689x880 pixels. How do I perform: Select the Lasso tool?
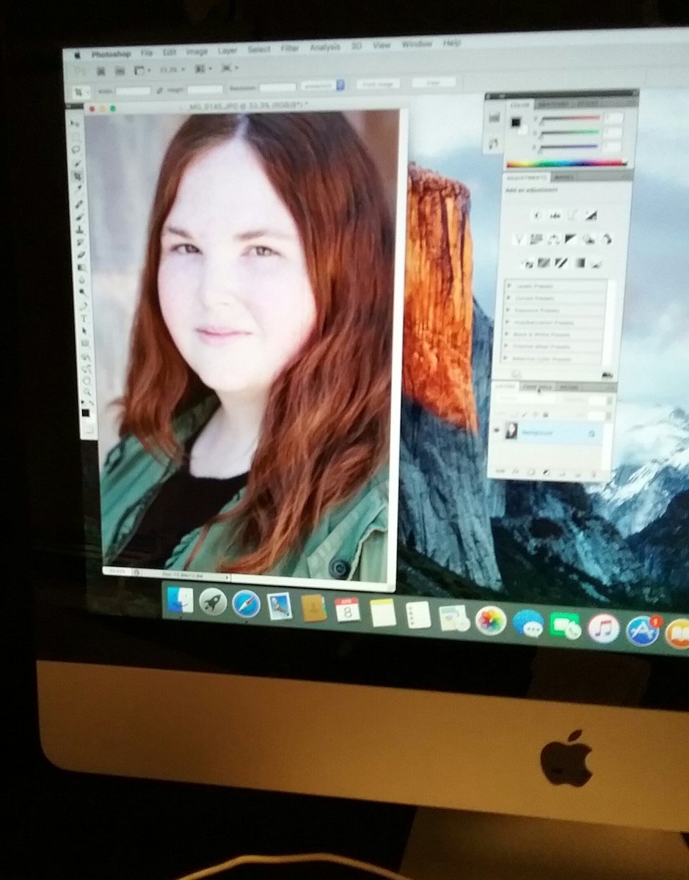[x=76, y=150]
